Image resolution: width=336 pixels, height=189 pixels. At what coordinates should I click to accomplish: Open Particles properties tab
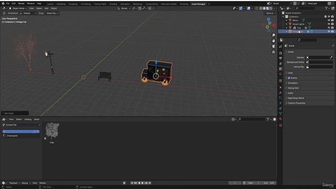[280, 98]
